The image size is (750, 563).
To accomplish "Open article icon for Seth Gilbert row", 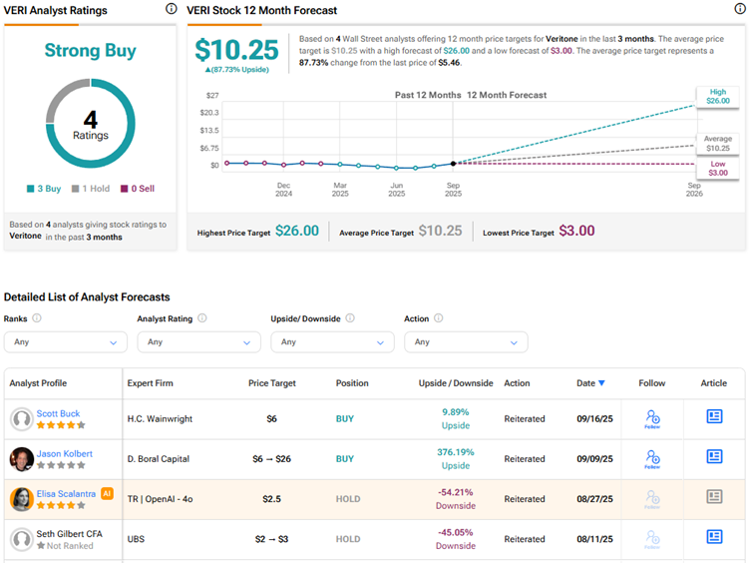I will click(x=714, y=536).
